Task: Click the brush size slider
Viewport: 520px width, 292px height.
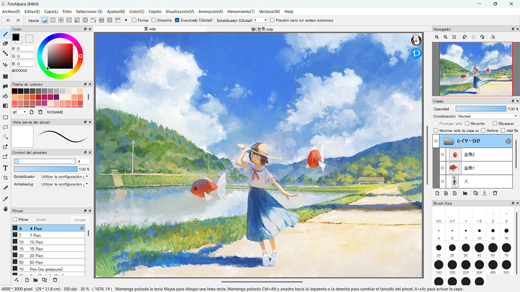Action: [x=45, y=161]
